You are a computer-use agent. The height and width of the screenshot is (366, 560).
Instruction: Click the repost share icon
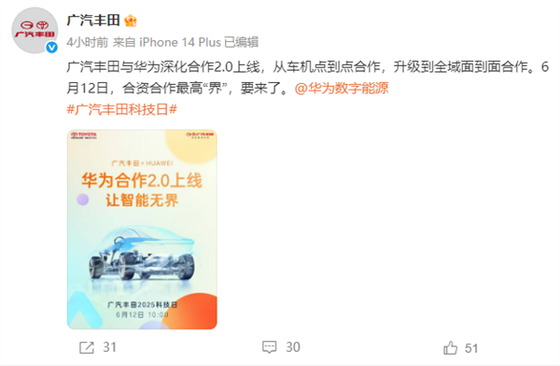tap(87, 347)
